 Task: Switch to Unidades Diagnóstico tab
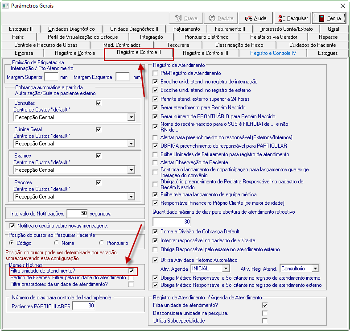pos(71,29)
